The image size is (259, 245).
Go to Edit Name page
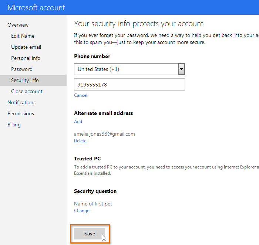[x=23, y=36]
